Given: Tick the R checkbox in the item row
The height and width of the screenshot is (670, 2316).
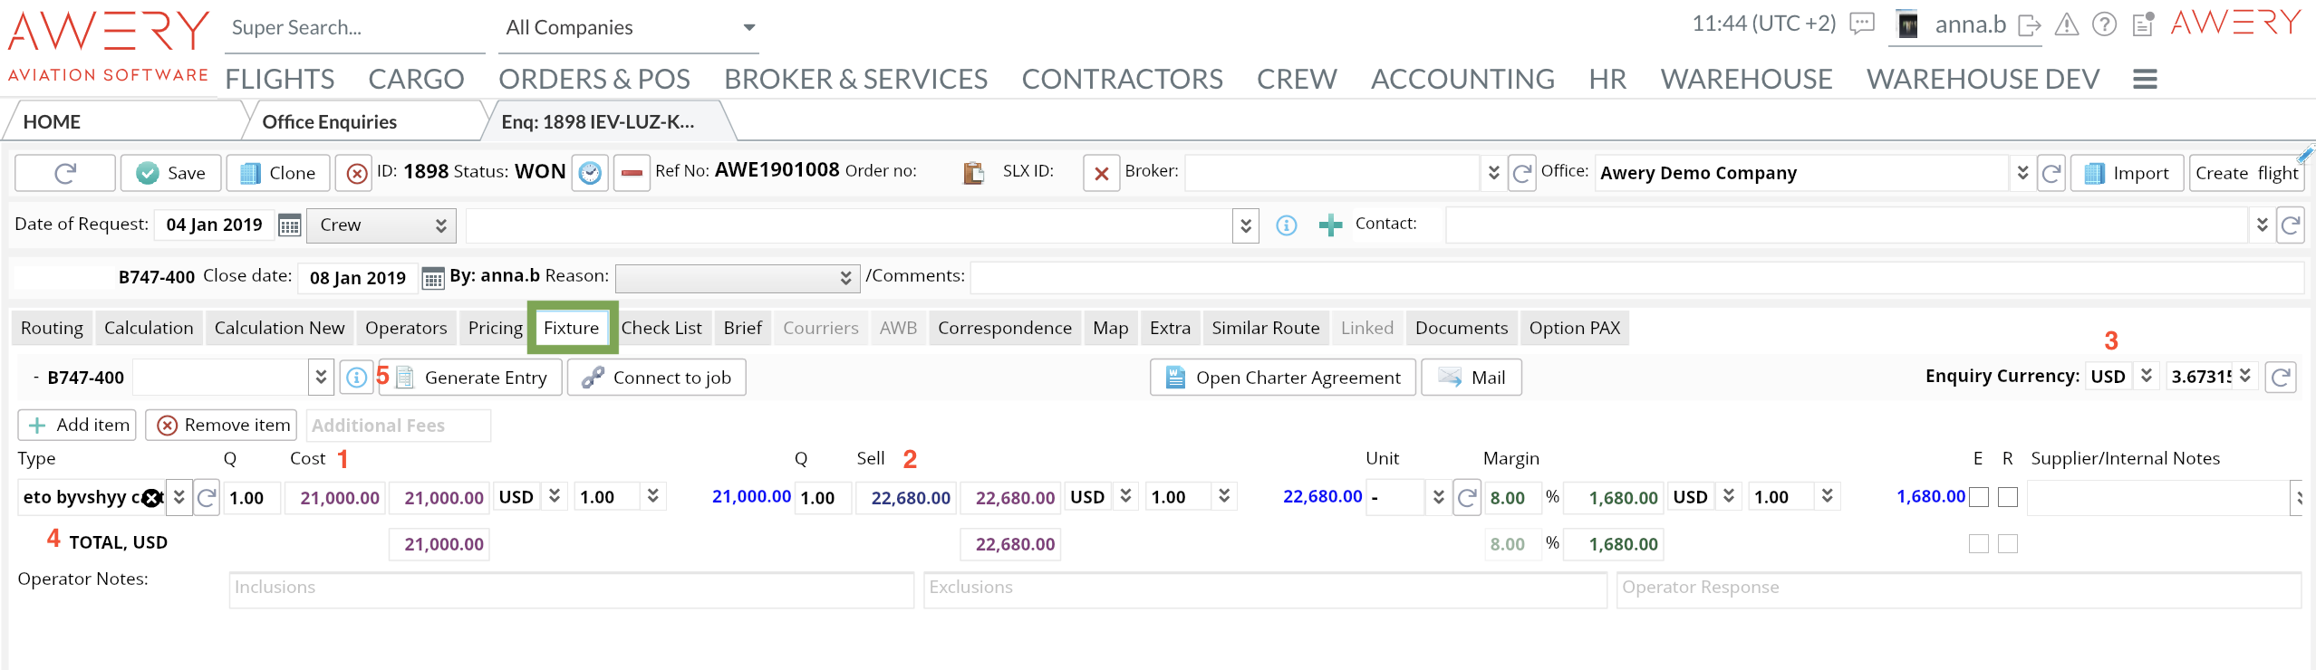Looking at the screenshot, I should [2008, 497].
